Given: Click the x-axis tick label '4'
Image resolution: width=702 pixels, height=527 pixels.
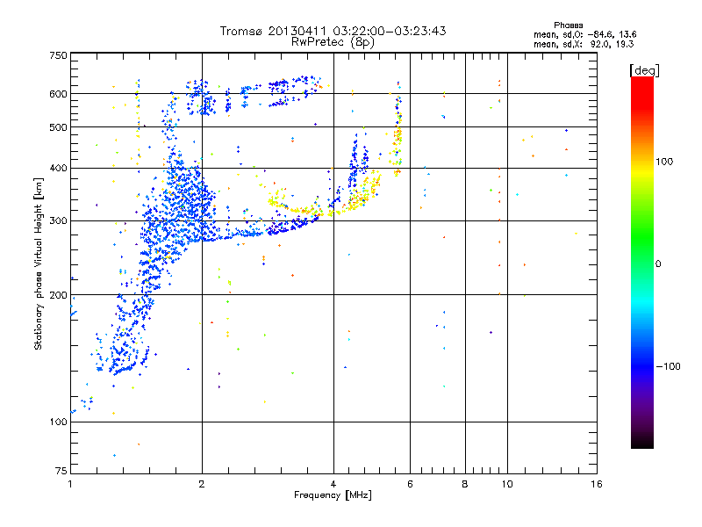Looking at the screenshot, I should (333, 484).
